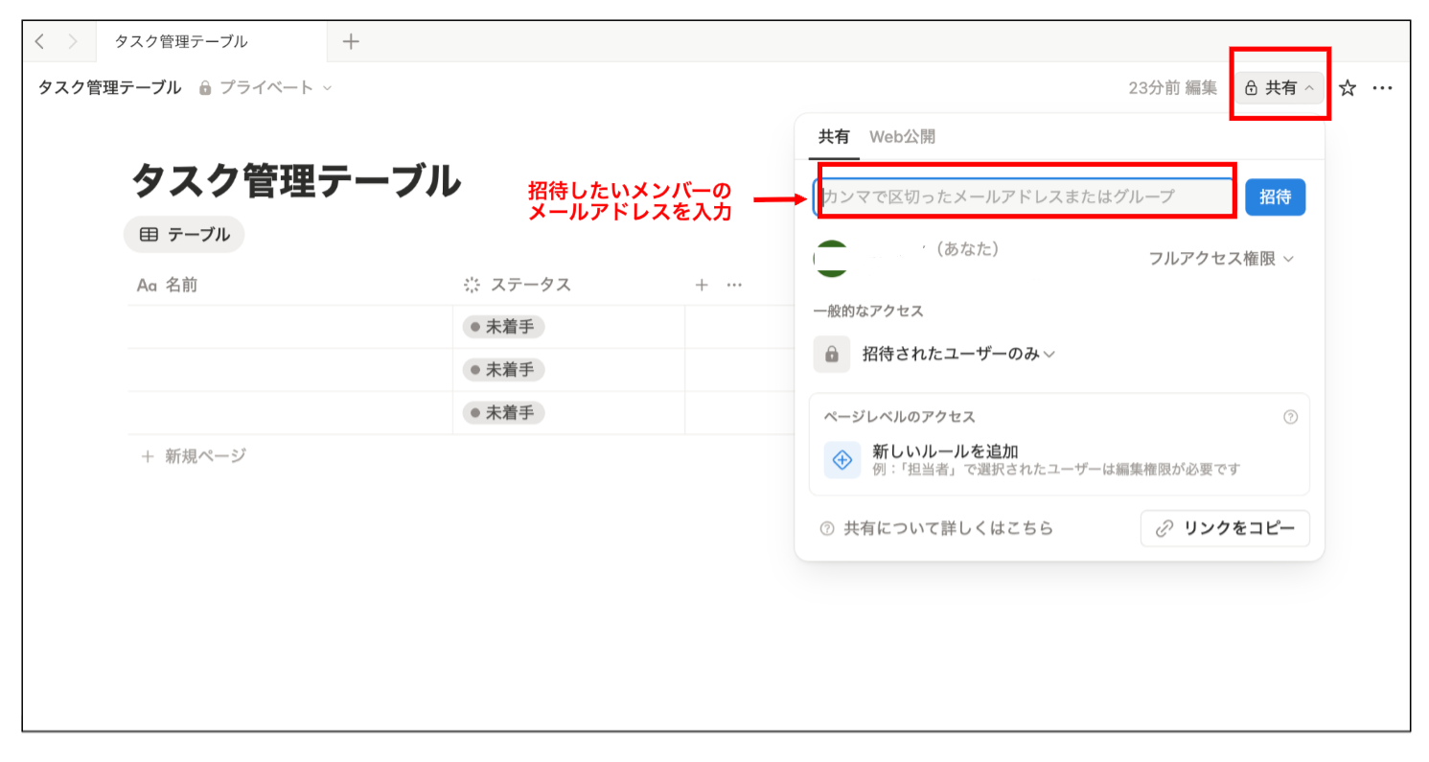Open the more options ellipsis menu
The image size is (1429, 762).
point(1383,87)
